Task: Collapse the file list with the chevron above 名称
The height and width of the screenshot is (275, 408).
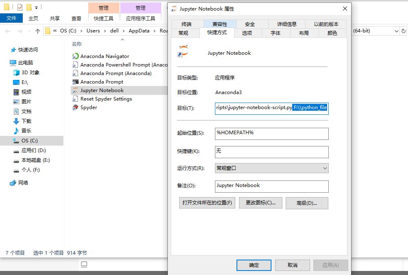Action: coord(122,39)
